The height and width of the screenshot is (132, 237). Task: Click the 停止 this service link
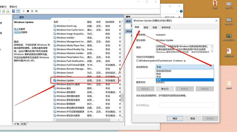tap(16, 29)
